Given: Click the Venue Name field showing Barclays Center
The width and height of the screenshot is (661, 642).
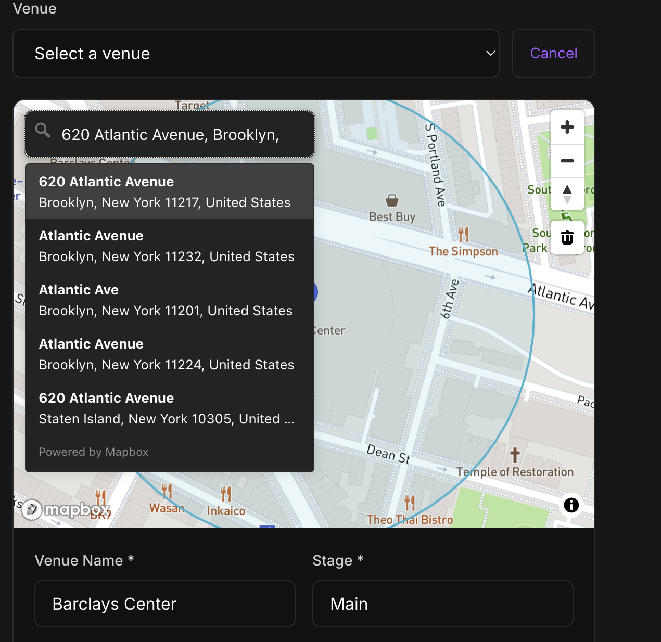Looking at the screenshot, I should tap(164, 604).
